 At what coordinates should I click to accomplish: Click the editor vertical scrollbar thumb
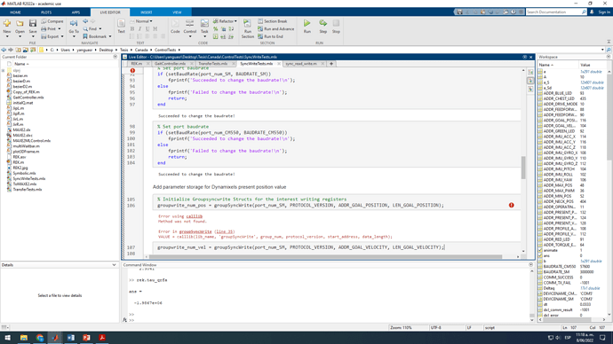pyautogui.click(x=523, y=168)
